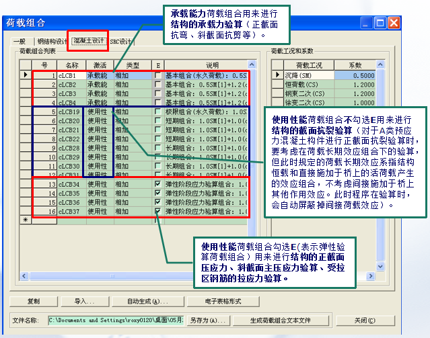The height and width of the screenshot is (338, 430).
Task: Click the 1.0000 coefficient cell
Action: pos(355,102)
